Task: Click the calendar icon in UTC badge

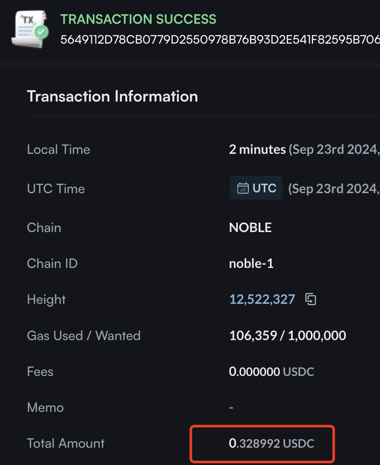Action: 243,188
